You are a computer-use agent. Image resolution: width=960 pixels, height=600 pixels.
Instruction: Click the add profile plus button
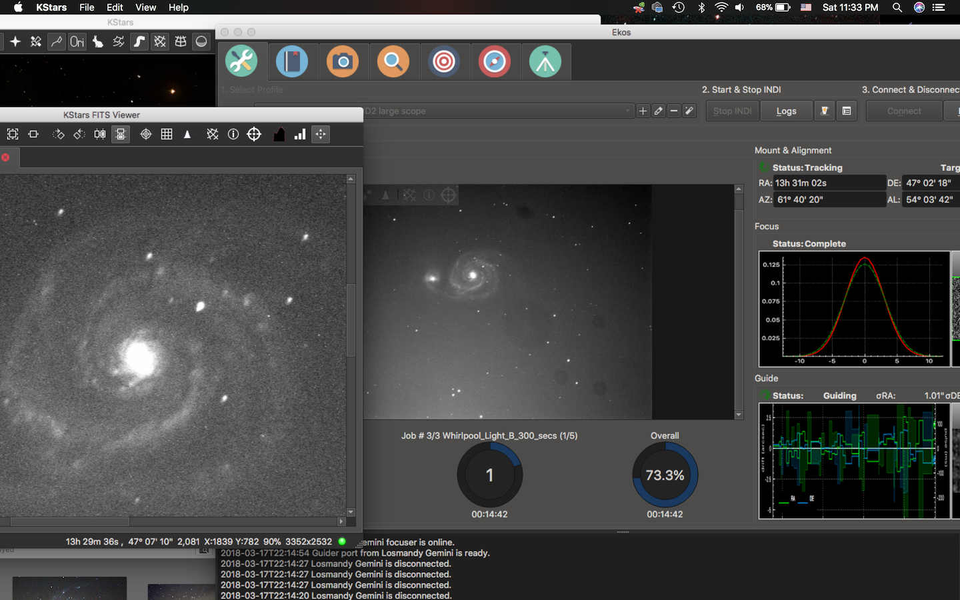coord(643,111)
